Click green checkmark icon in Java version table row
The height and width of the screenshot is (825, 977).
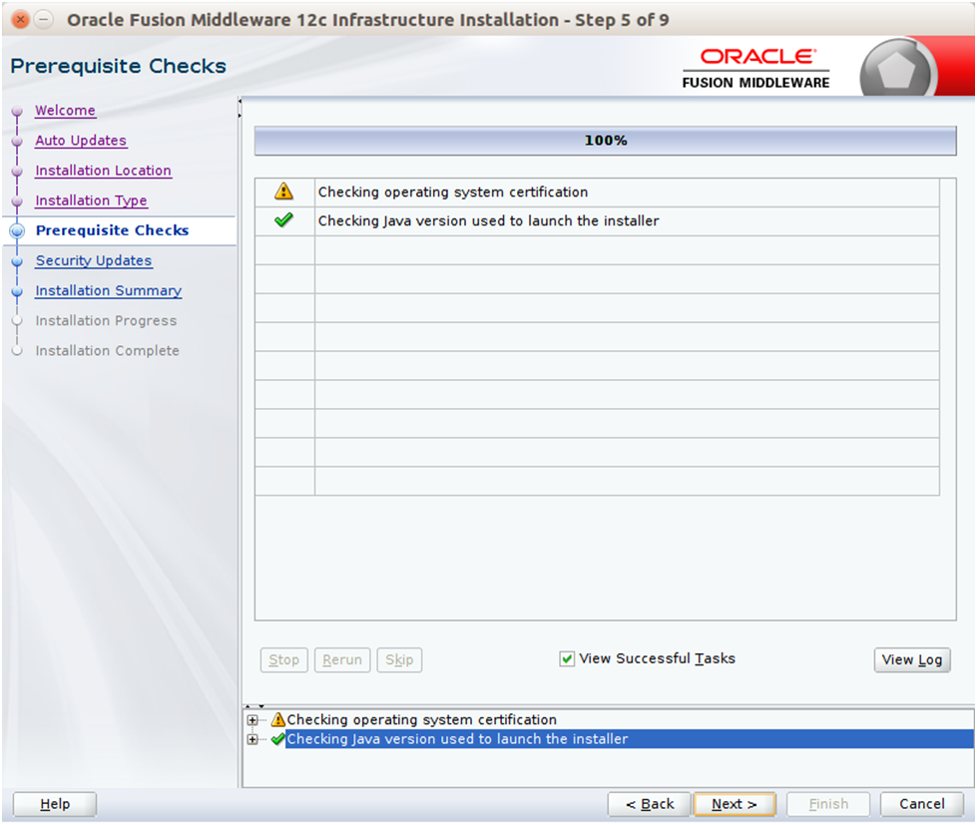point(283,219)
